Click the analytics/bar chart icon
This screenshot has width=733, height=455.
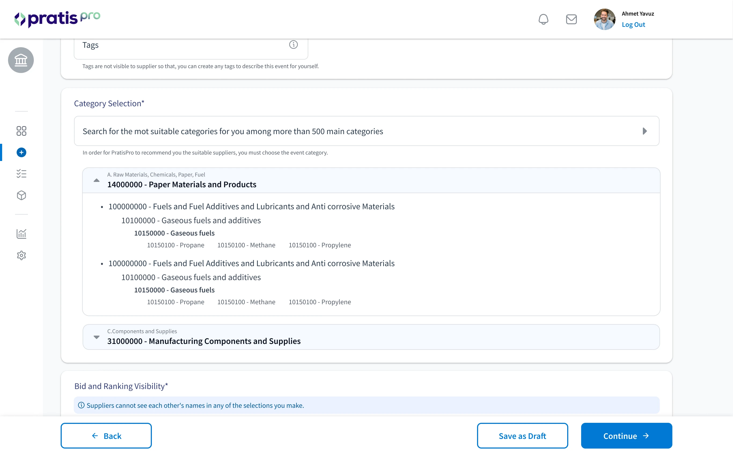pyautogui.click(x=21, y=233)
